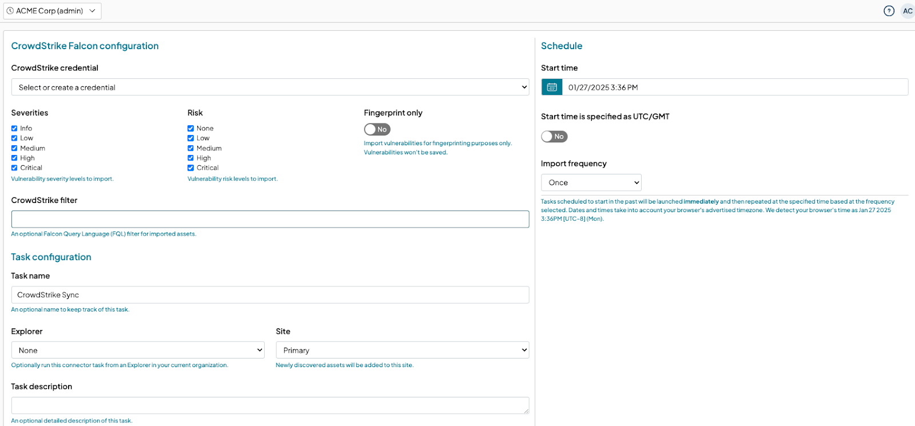Uncheck the Critical risk checkbox

click(x=190, y=168)
